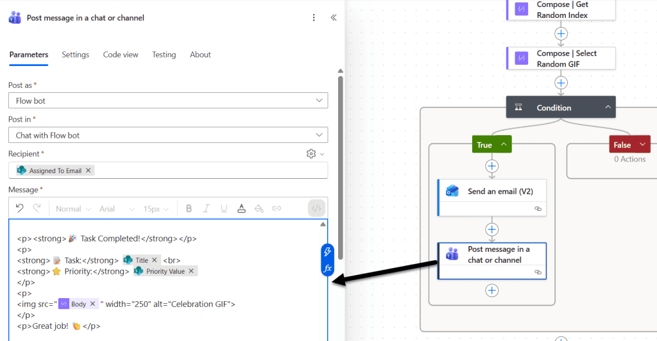Image resolution: width=657 pixels, height=341 pixels.
Task: Open the dynamic content lightning button
Action: pyautogui.click(x=328, y=251)
